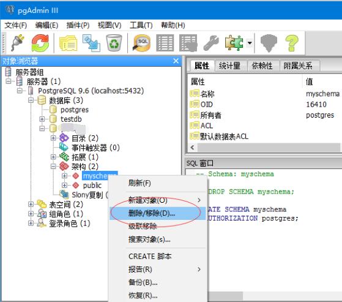Click the 登录角色 user icon

tap(42, 223)
